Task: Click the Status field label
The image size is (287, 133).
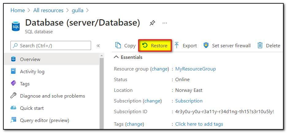Action: click(121, 79)
